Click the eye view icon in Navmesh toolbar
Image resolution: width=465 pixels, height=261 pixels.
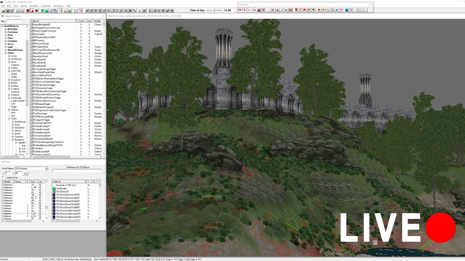point(255,10)
